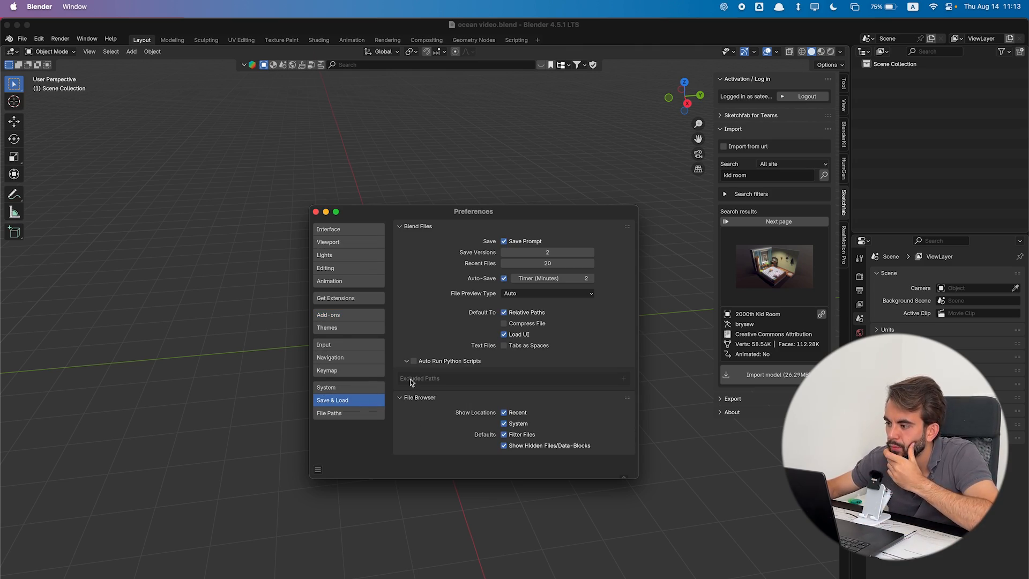Viewport: 1029px width, 579px height.
Task: Click the Logout button
Action: (x=807, y=96)
